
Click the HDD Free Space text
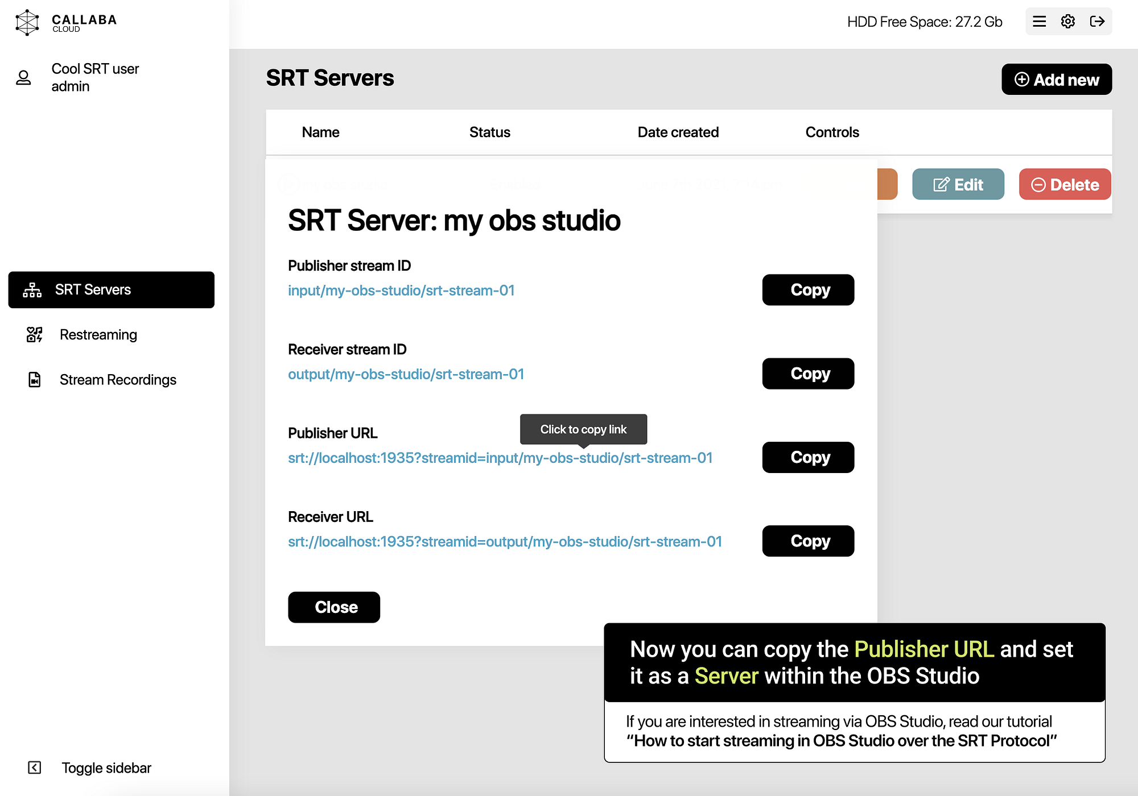tap(925, 22)
